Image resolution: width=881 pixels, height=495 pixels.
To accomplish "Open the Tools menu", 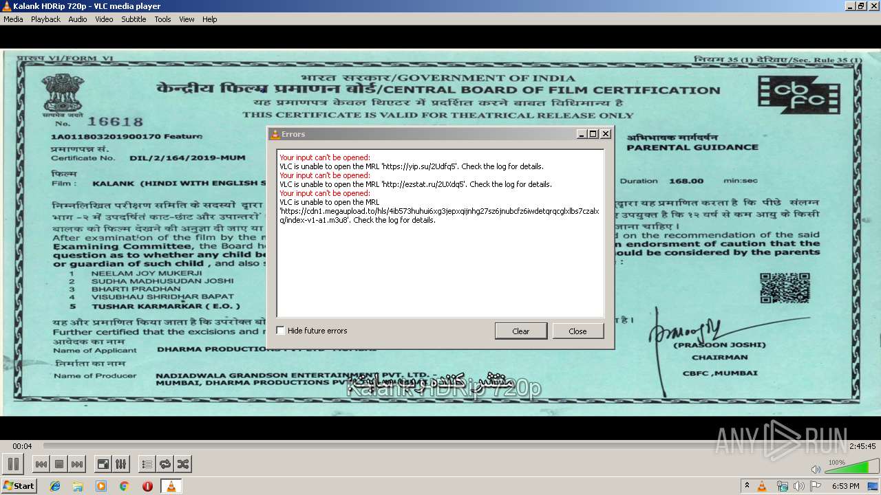I will [162, 19].
